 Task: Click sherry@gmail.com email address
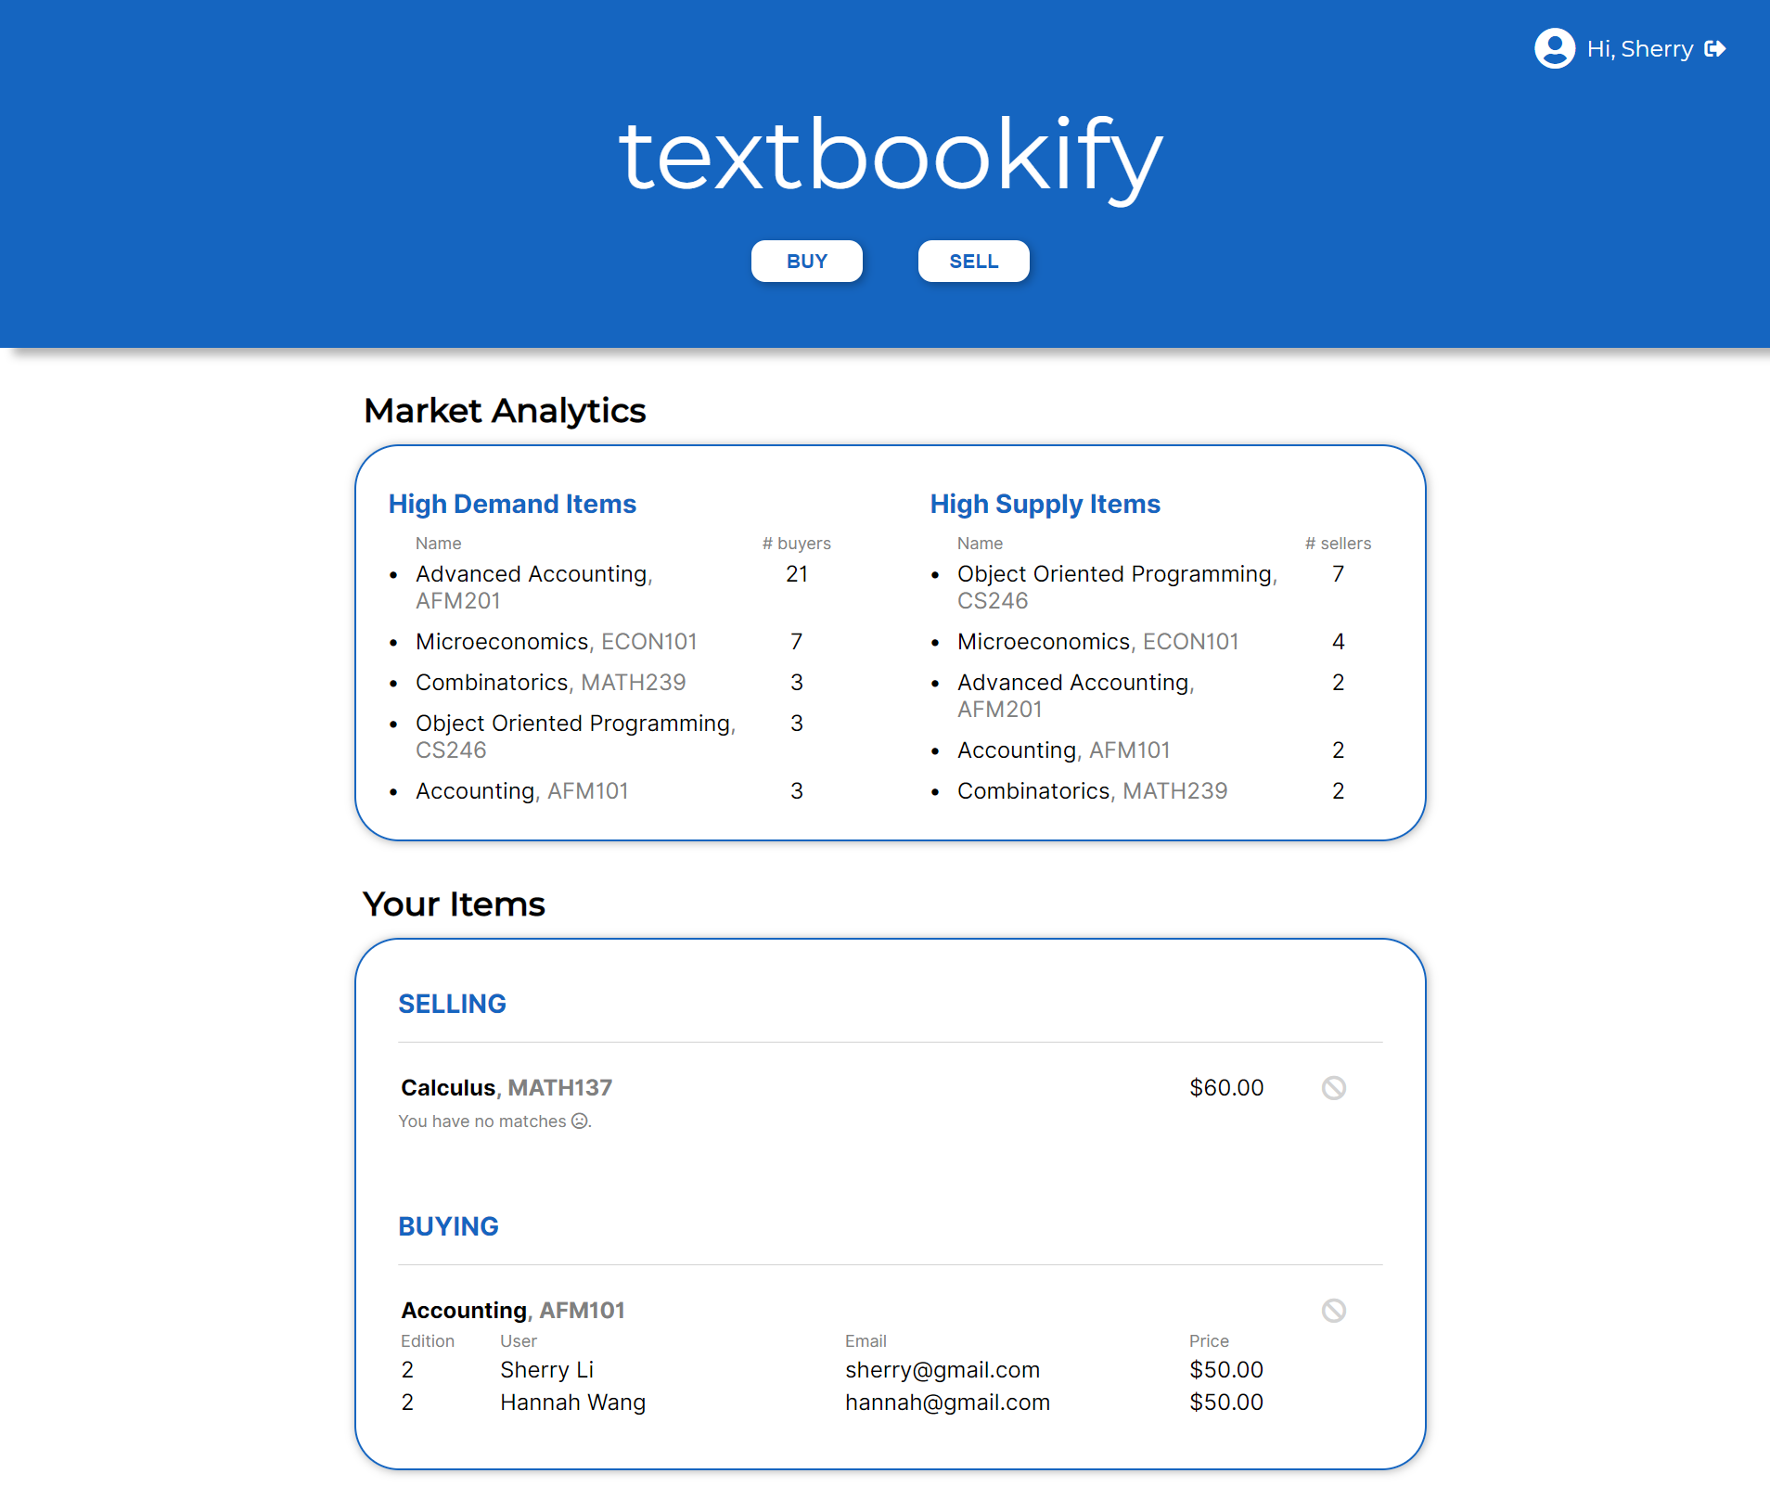943,1369
